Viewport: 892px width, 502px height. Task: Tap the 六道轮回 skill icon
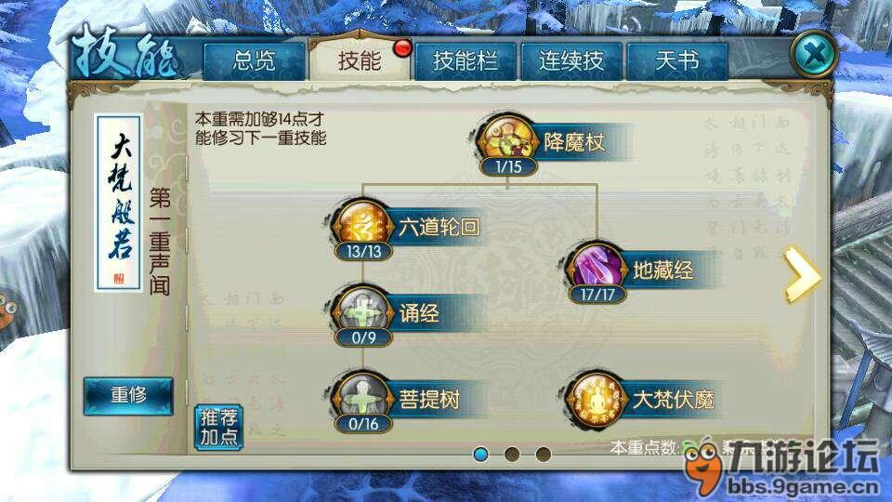click(x=363, y=225)
